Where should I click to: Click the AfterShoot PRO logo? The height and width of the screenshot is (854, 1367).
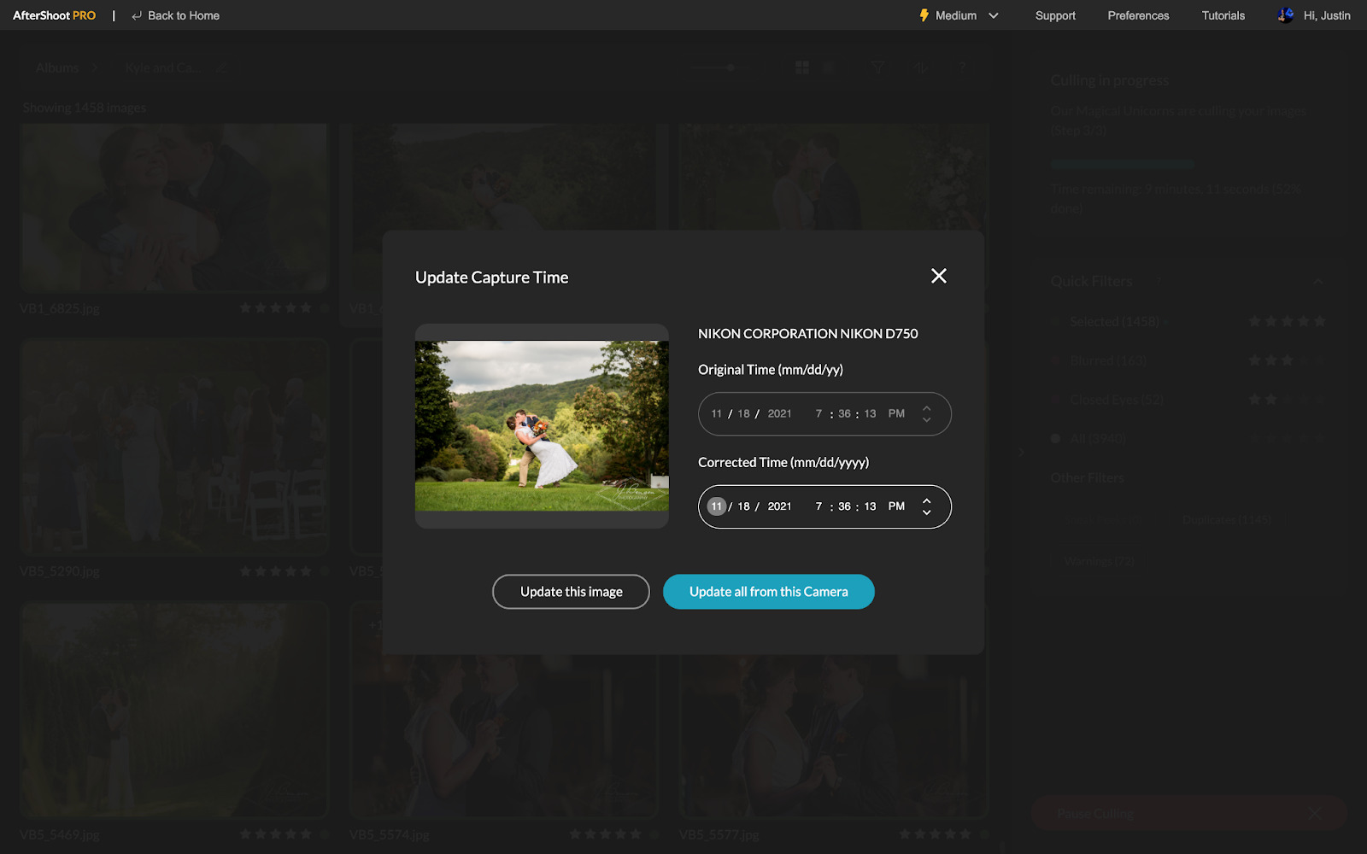54,15
